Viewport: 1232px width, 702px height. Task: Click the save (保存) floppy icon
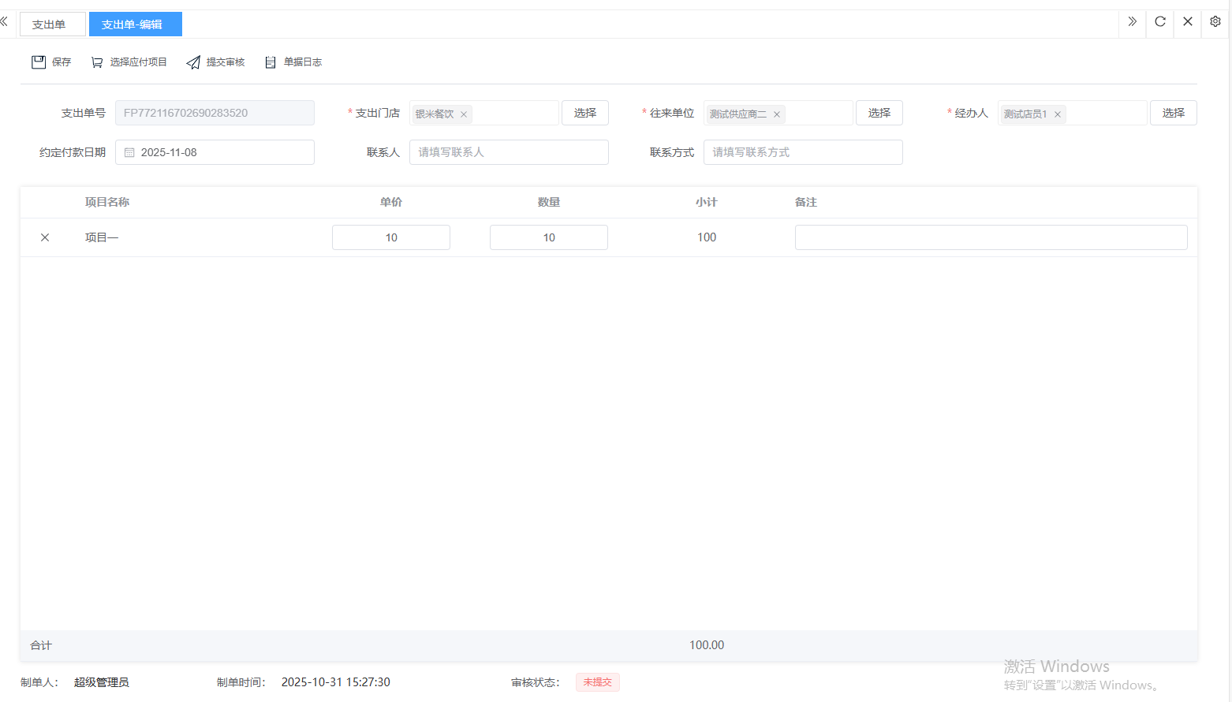coord(39,62)
